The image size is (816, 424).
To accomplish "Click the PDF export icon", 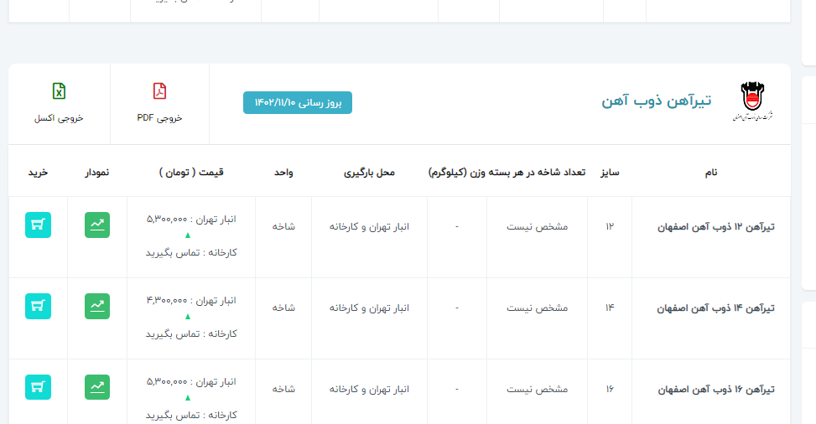I will pyautogui.click(x=159, y=91).
